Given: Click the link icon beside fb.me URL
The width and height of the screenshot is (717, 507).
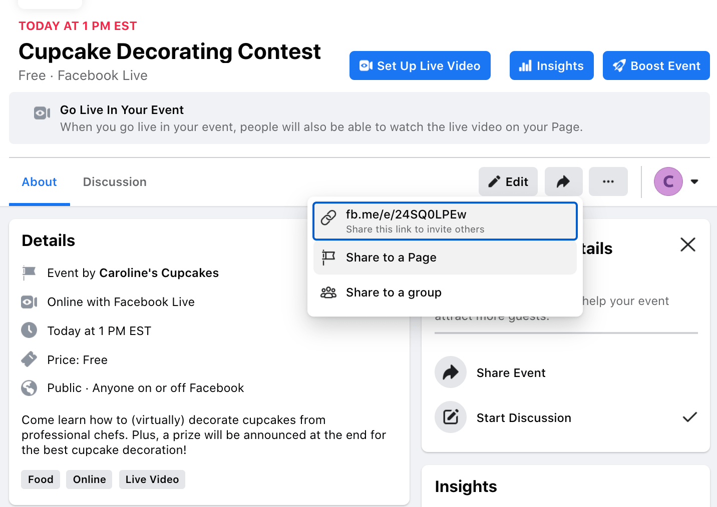Looking at the screenshot, I should click(x=328, y=217).
